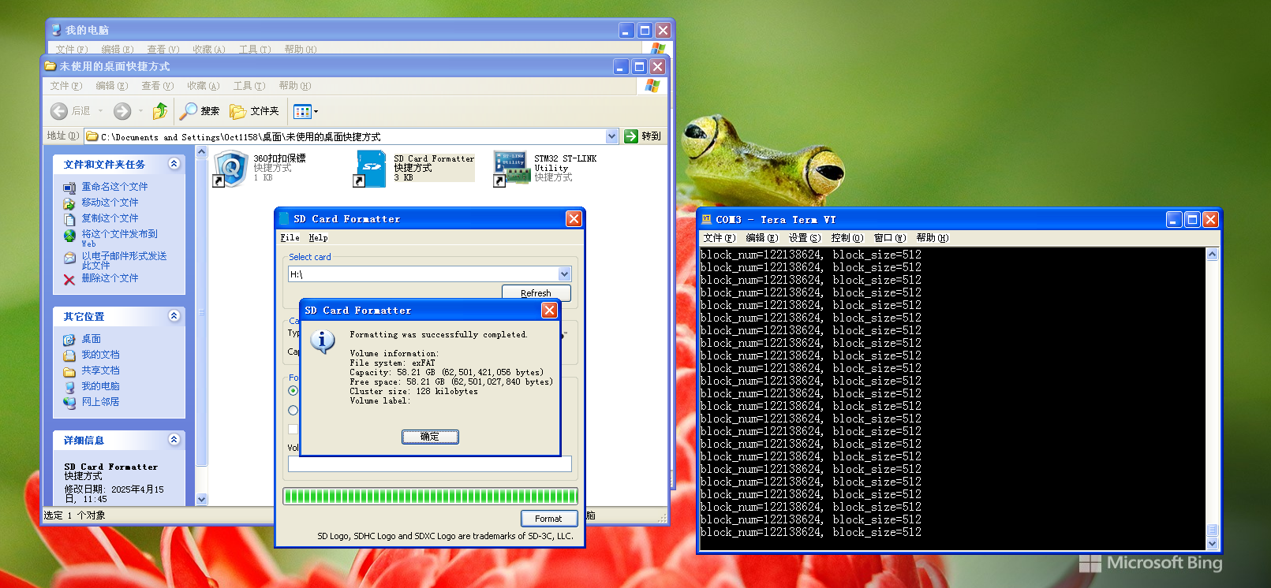Toggle the 文件夹 folders pane button
This screenshot has width=1271, height=588.
pos(254,111)
